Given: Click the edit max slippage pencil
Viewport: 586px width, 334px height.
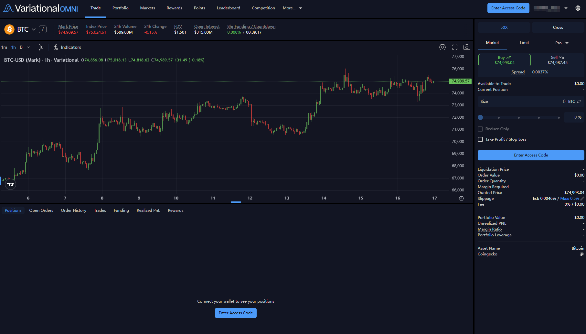Looking at the screenshot, I should tap(582, 199).
